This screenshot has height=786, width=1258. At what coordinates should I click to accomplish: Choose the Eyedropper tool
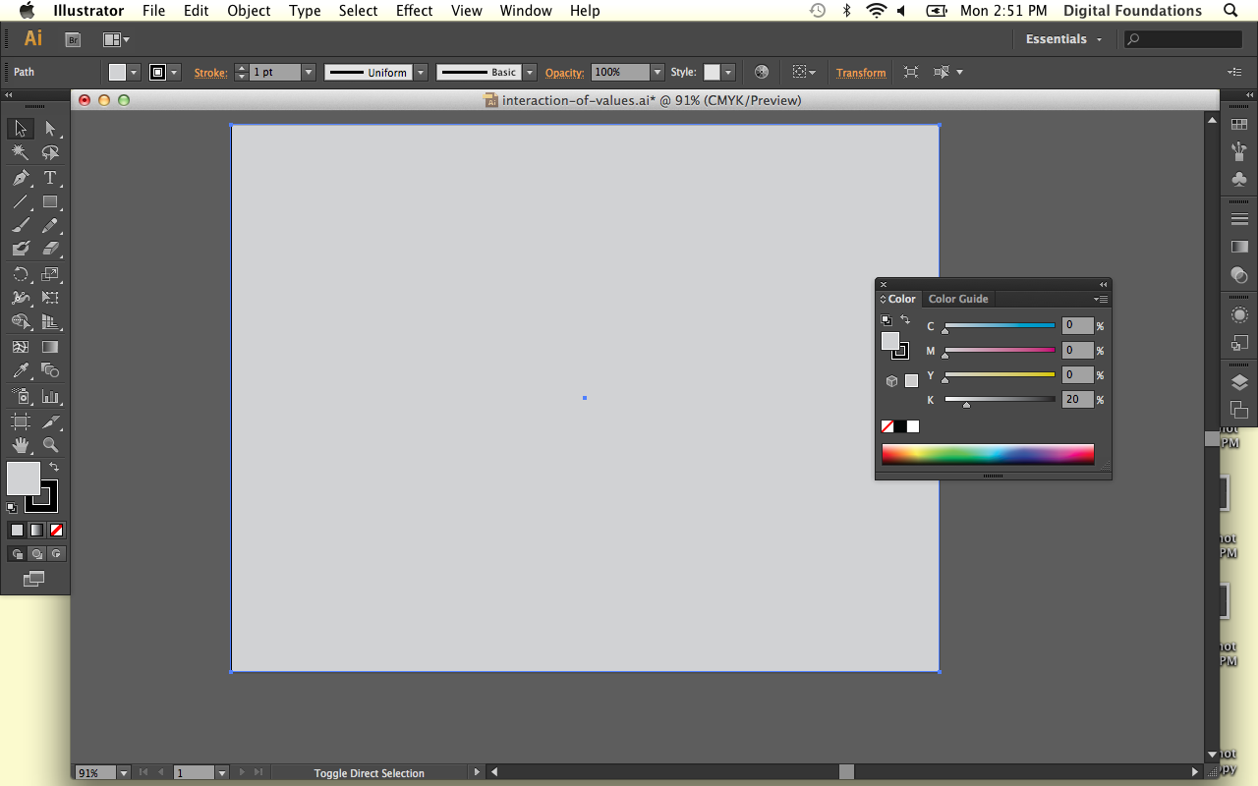pos(20,370)
